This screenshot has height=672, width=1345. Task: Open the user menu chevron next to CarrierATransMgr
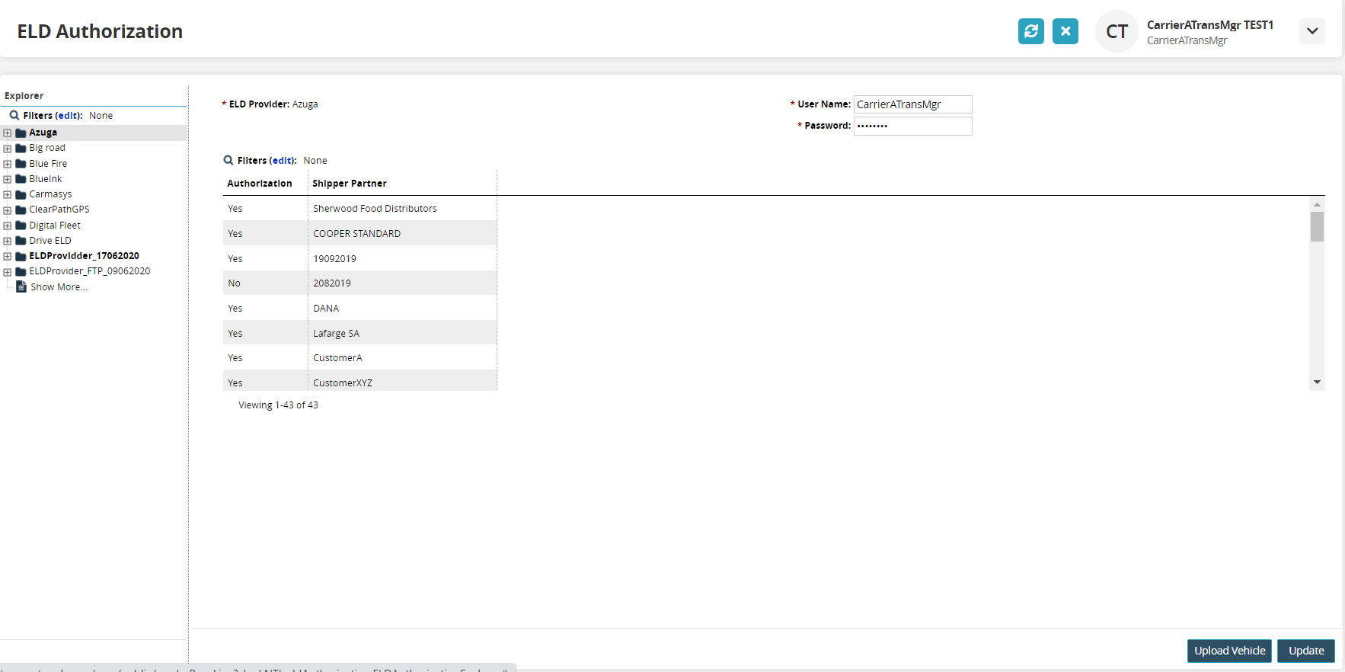(x=1311, y=31)
